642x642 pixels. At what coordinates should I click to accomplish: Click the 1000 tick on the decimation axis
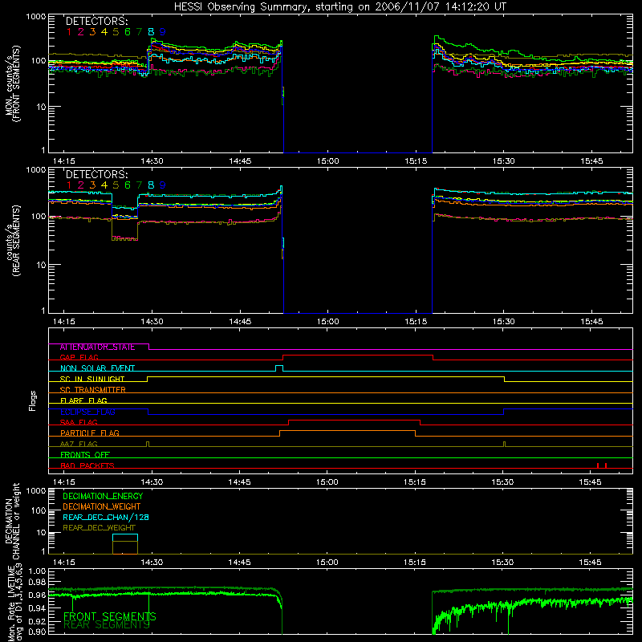coord(36,491)
